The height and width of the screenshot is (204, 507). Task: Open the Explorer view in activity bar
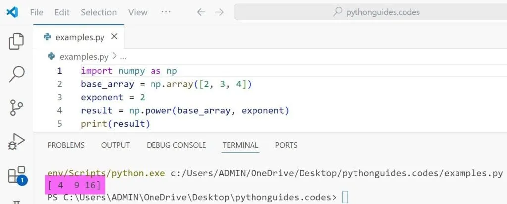point(16,41)
